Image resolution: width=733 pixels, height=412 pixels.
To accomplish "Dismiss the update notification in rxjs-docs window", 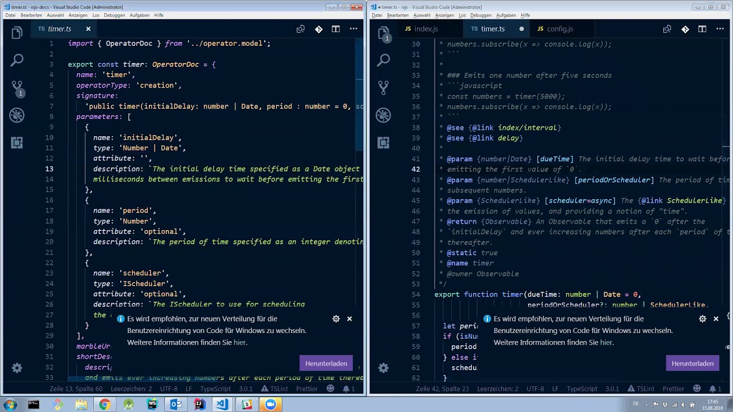I will (349, 319).
